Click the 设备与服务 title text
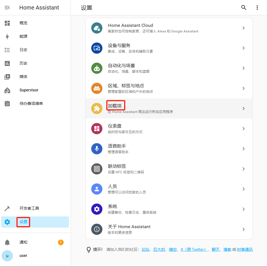 [119, 45]
